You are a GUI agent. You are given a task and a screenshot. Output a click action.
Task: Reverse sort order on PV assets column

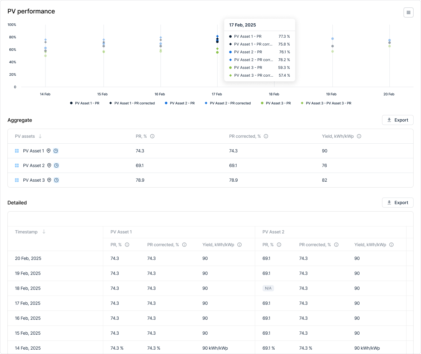pos(40,136)
